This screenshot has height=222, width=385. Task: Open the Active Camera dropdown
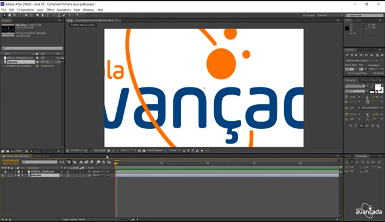[156, 150]
